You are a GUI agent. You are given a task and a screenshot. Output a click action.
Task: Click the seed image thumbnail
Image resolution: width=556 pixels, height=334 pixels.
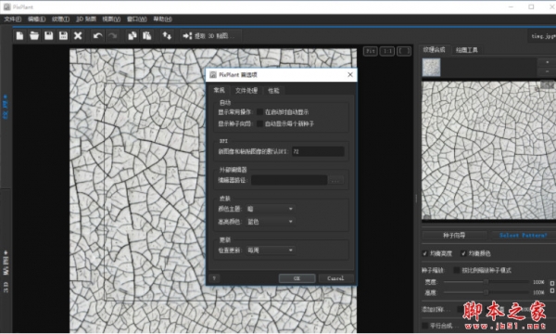[x=431, y=67]
